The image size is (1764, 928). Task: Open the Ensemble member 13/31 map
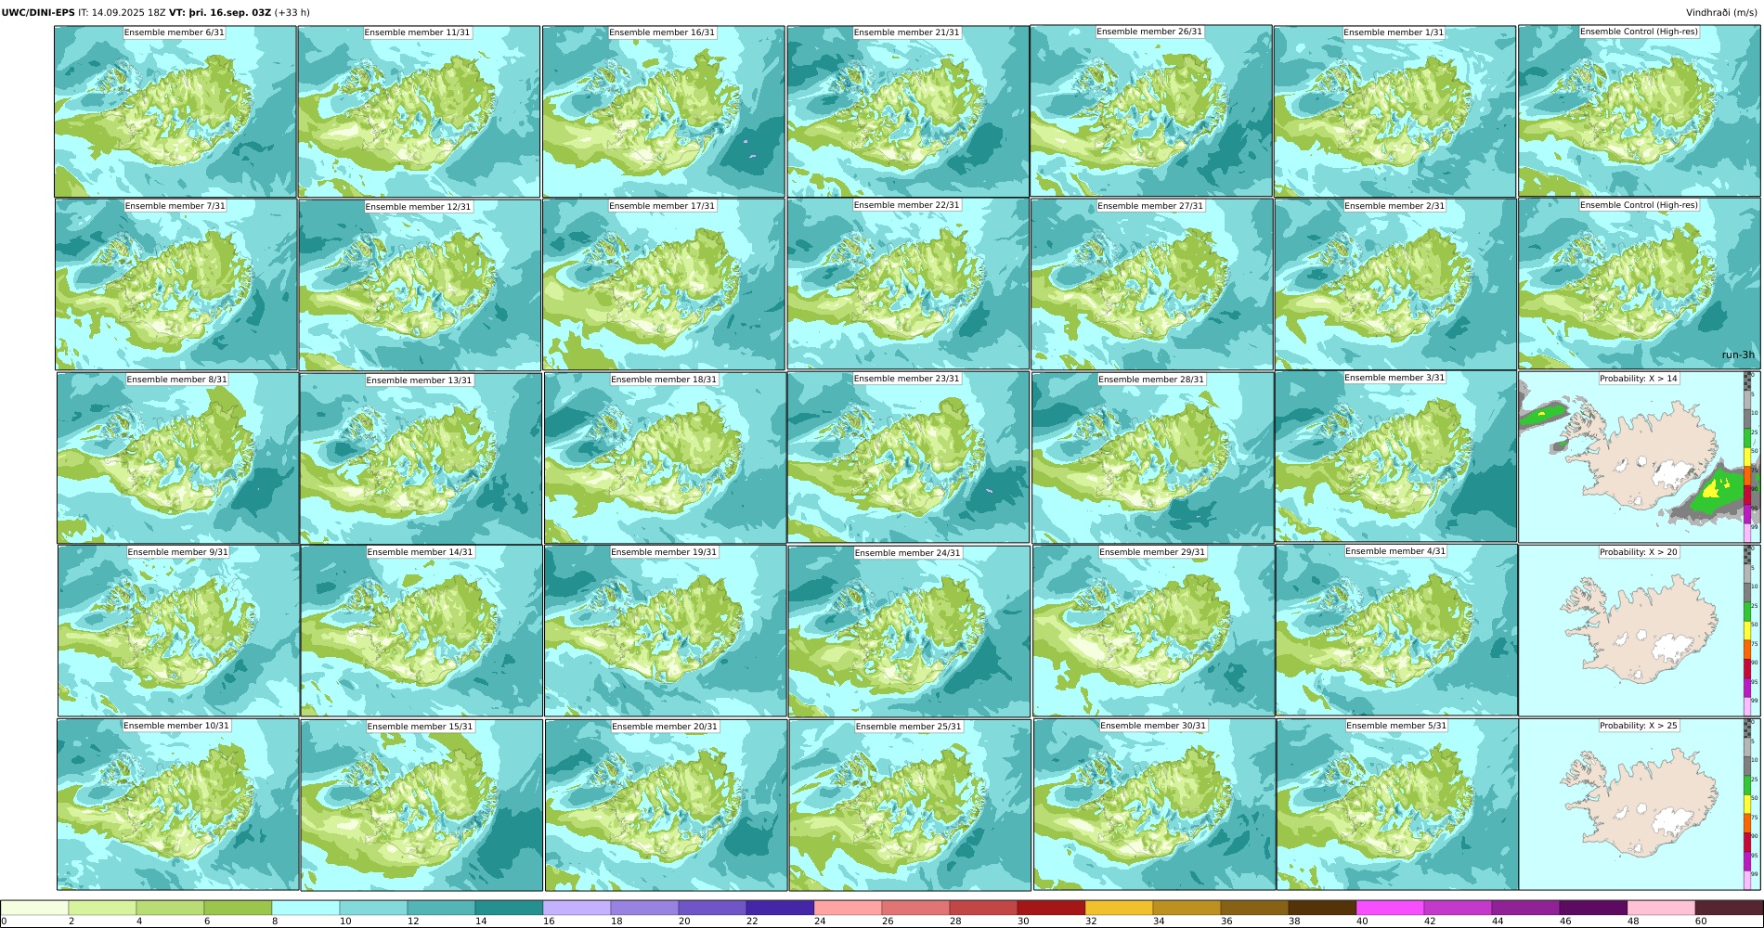pyautogui.click(x=421, y=458)
